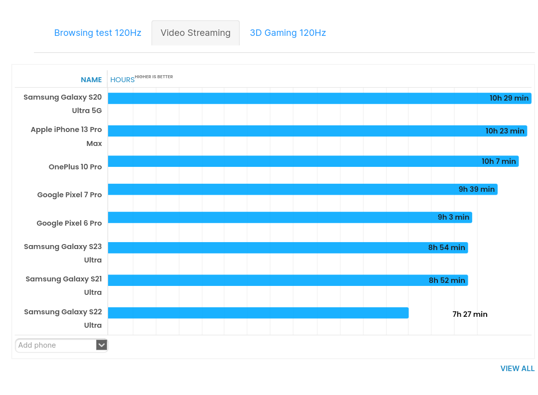
Task: Click the HOURS column header
Action: point(123,80)
